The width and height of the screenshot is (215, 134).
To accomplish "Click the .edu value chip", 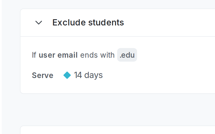I will pos(127,55).
